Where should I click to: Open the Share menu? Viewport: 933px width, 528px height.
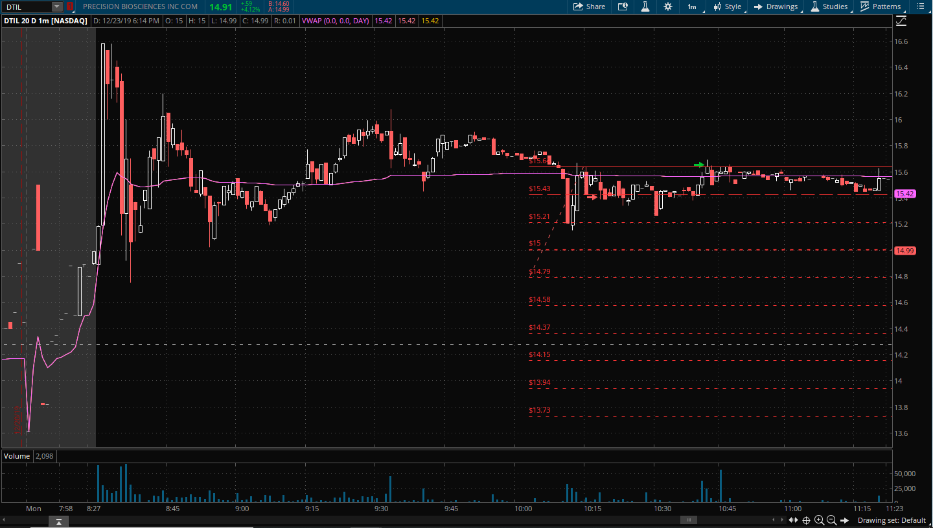[589, 6]
